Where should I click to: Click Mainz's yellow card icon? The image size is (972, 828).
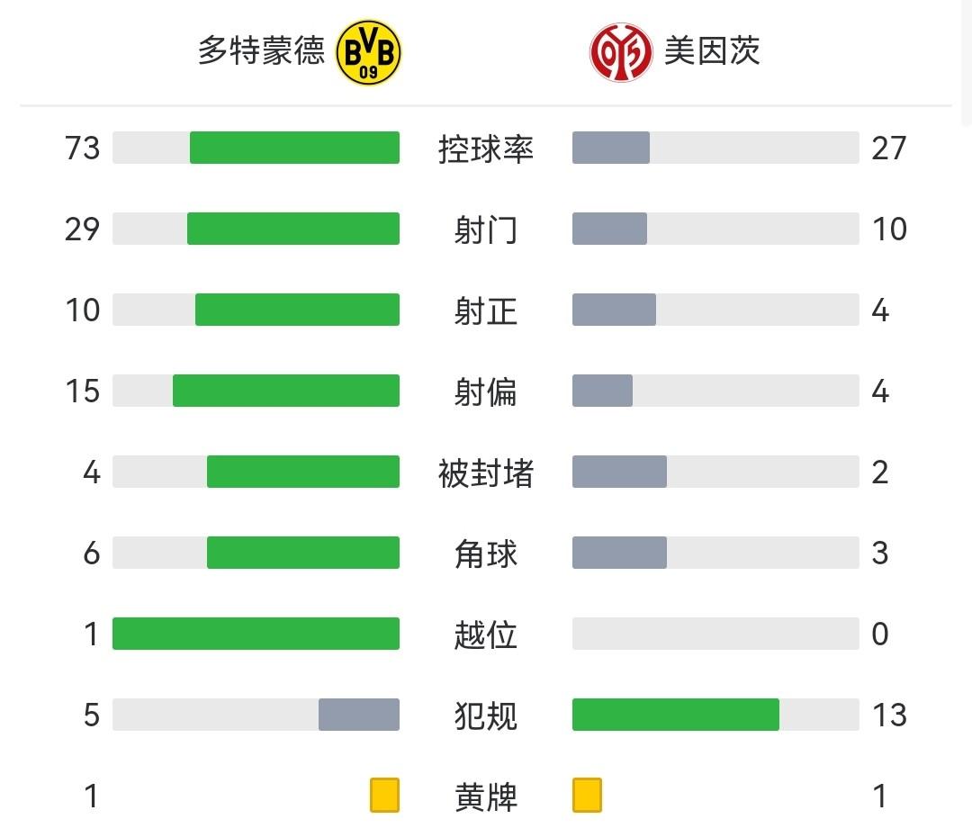[587, 796]
